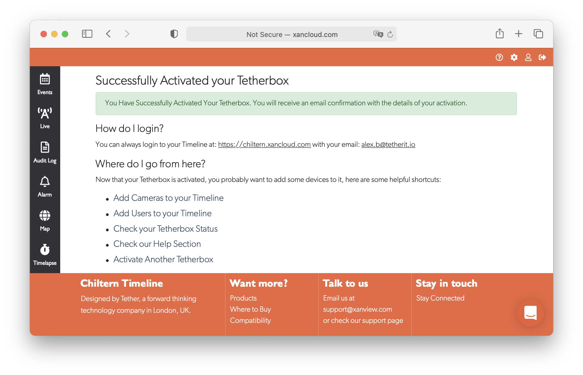
Task: Open the Timelapse section
Action: 44,254
